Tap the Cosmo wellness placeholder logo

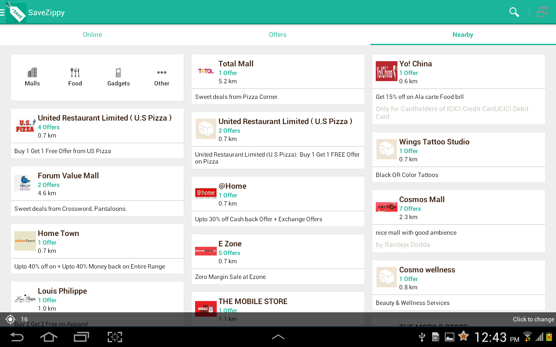[387, 277]
